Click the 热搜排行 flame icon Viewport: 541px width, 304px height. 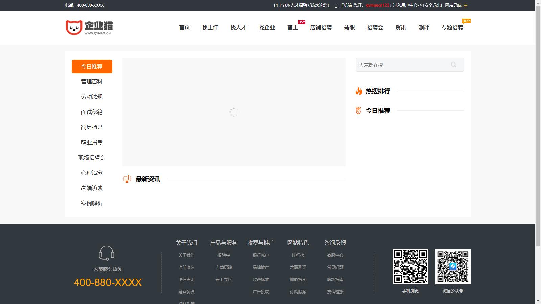tap(359, 91)
